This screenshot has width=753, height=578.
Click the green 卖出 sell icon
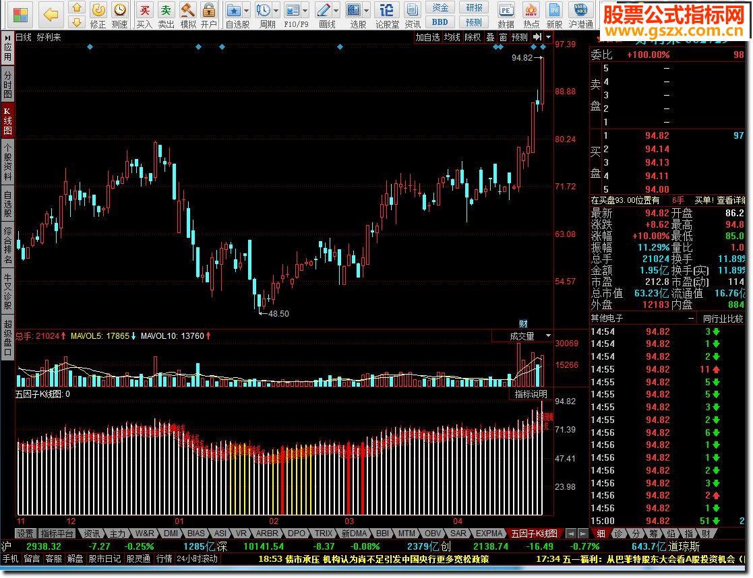click(x=166, y=9)
